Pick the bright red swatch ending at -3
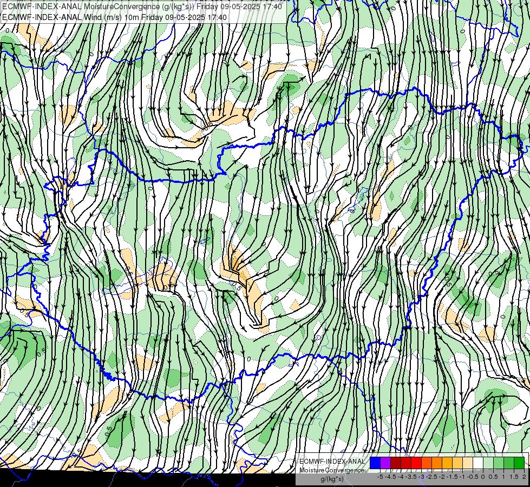This screenshot has height=487, width=530. (x=416, y=463)
